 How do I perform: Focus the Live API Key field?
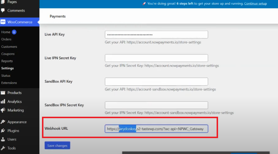tap(156, 35)
